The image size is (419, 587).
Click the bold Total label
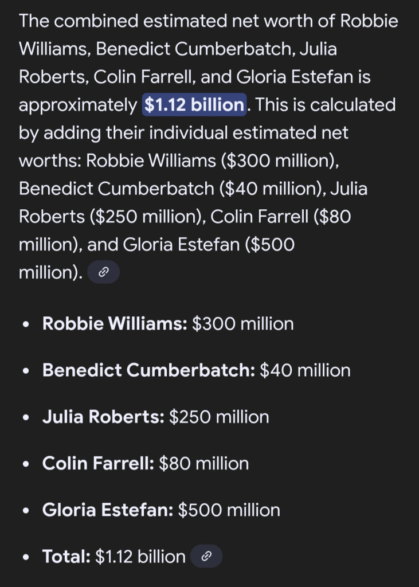point(66,556)
